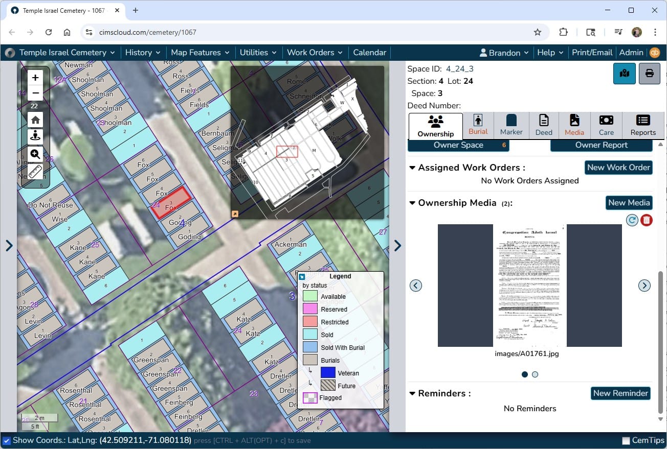Activate the ruler measure tool
This screenshot has height=449, width=667.
35,173
